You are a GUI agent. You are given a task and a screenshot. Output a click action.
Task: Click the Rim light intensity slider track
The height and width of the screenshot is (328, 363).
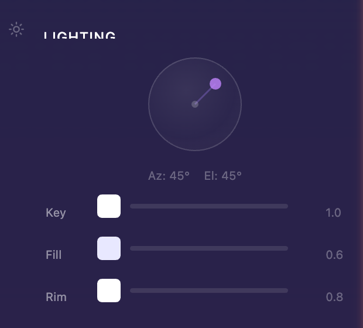[209, 291]
